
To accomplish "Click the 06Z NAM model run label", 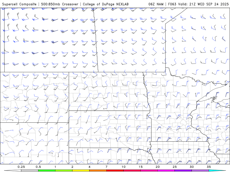I will [156, 4].
